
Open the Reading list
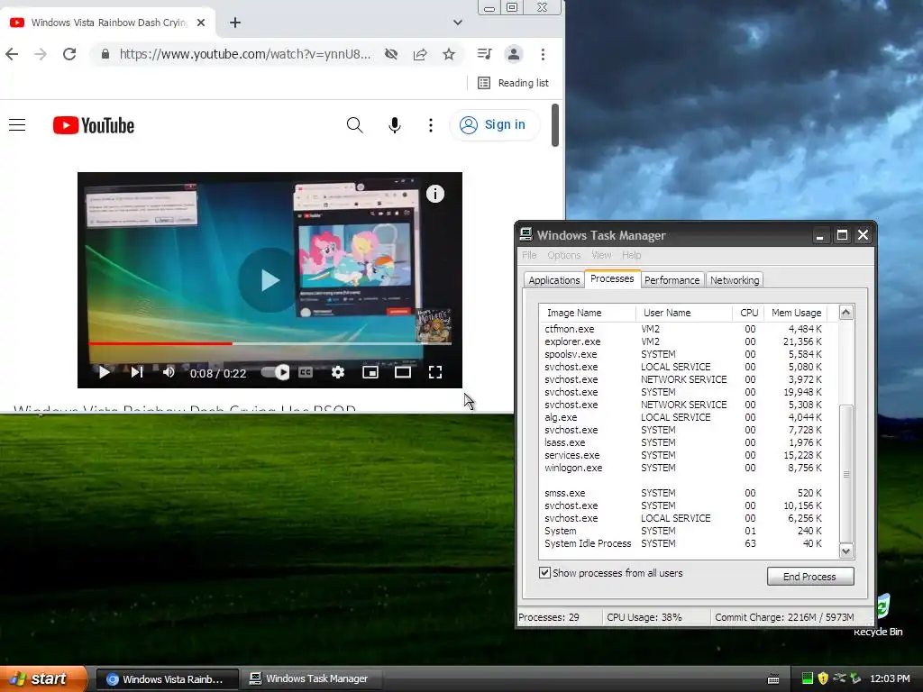click(x=513, y=83)
